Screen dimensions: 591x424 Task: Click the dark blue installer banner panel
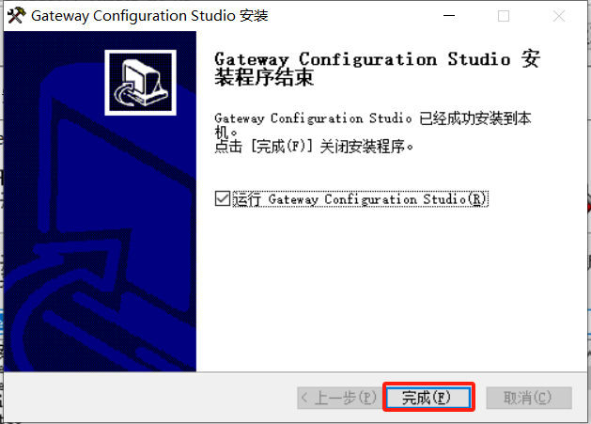100,201
